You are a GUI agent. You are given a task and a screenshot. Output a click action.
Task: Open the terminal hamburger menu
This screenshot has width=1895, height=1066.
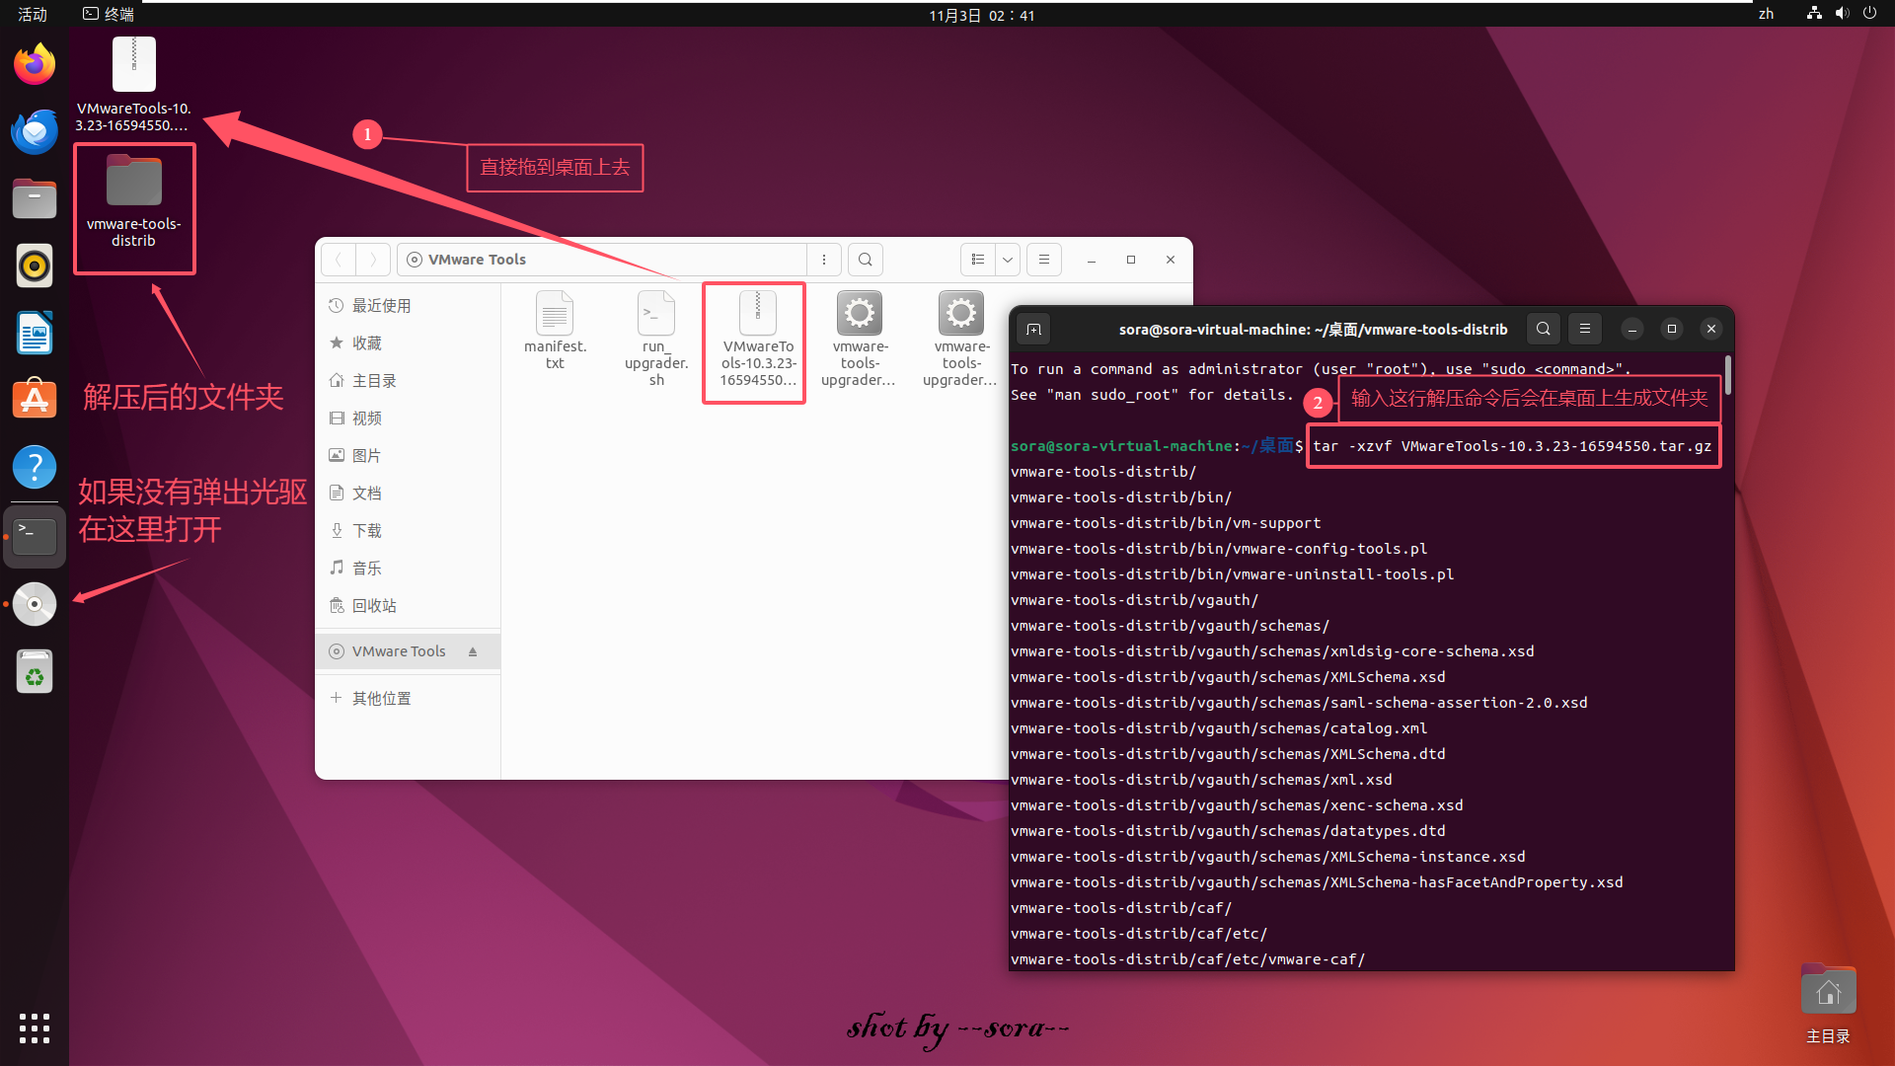[x=1585, y=330]
